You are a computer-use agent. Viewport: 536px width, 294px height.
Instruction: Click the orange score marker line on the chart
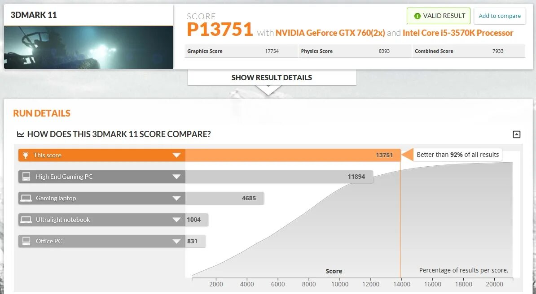(400, 215)
